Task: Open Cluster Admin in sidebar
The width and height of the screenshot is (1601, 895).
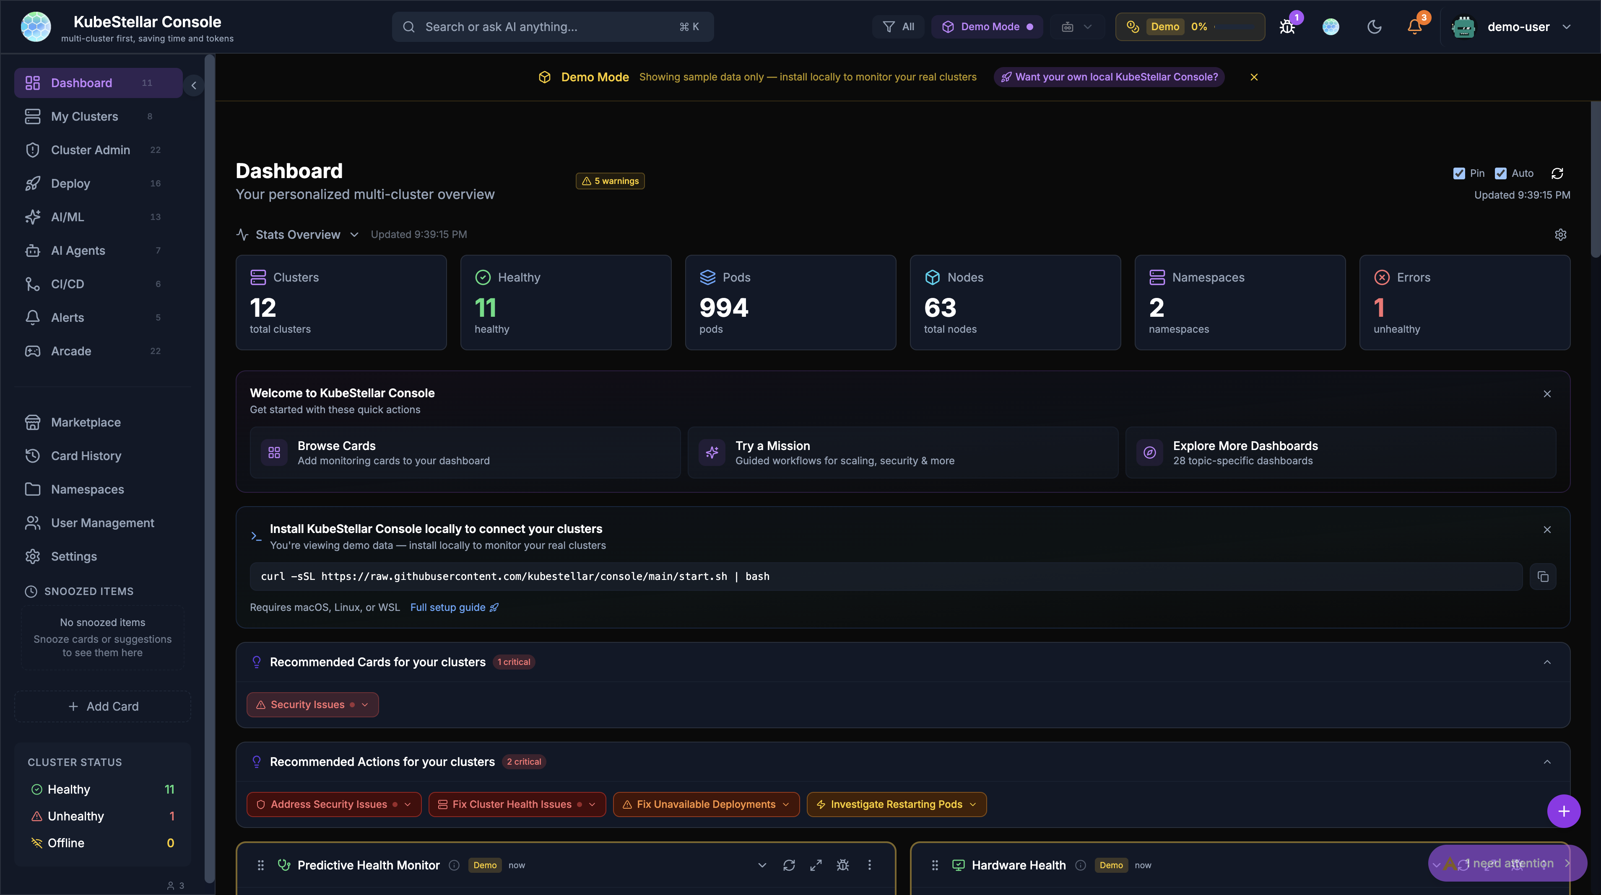Action: (98, 150)
